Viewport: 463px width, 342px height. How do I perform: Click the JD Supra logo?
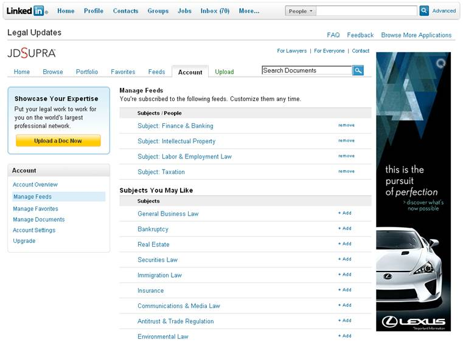click(x=31, y=53)
